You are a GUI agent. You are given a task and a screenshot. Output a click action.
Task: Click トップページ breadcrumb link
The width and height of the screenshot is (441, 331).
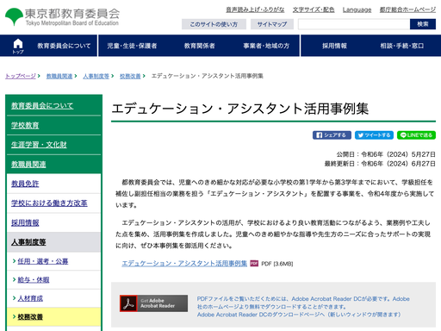[21, 76]
